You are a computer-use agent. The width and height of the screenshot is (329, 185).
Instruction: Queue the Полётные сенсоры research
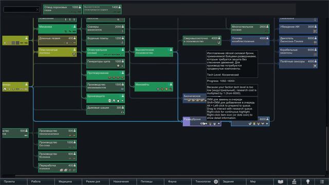pos(298,64)
